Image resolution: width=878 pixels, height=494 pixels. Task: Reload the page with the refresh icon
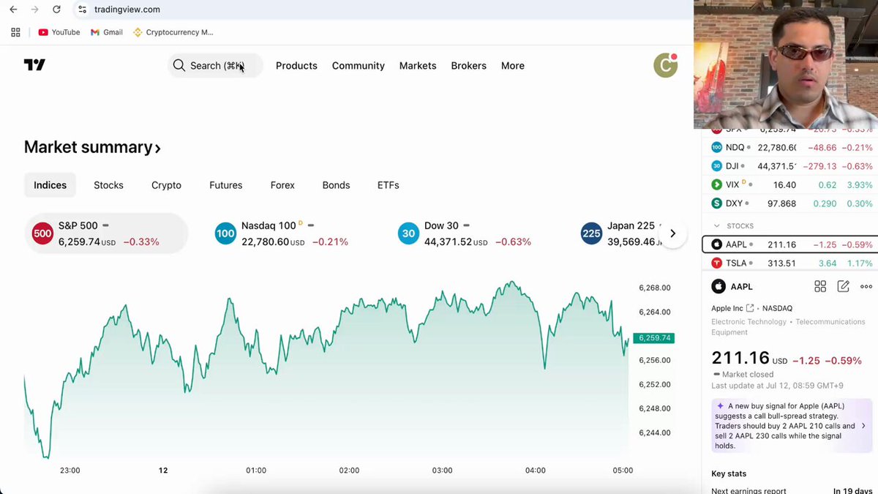(56, 10)
